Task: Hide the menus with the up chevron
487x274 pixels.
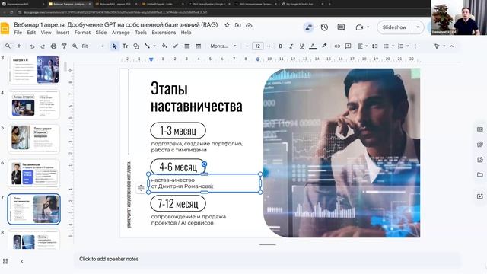Action: pyautogui.click(x=451, y=46)
